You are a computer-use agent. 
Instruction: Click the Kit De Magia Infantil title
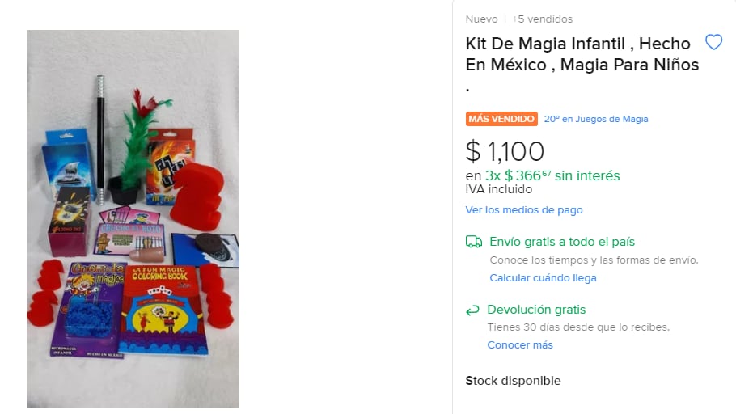pyautogui.click(x=577, y=53)
